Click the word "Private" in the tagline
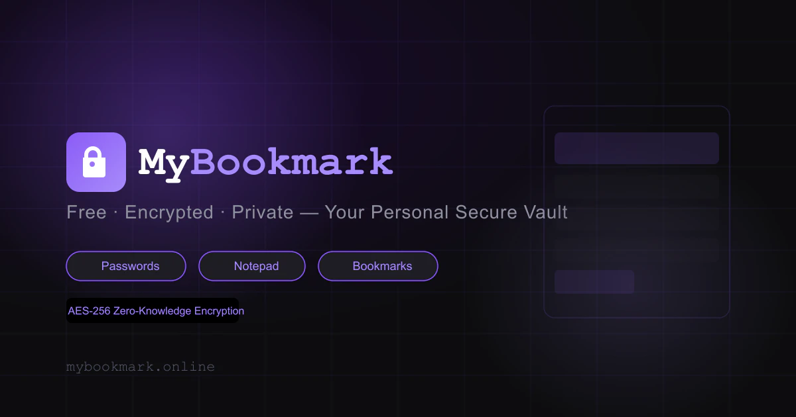 (263, 212)
